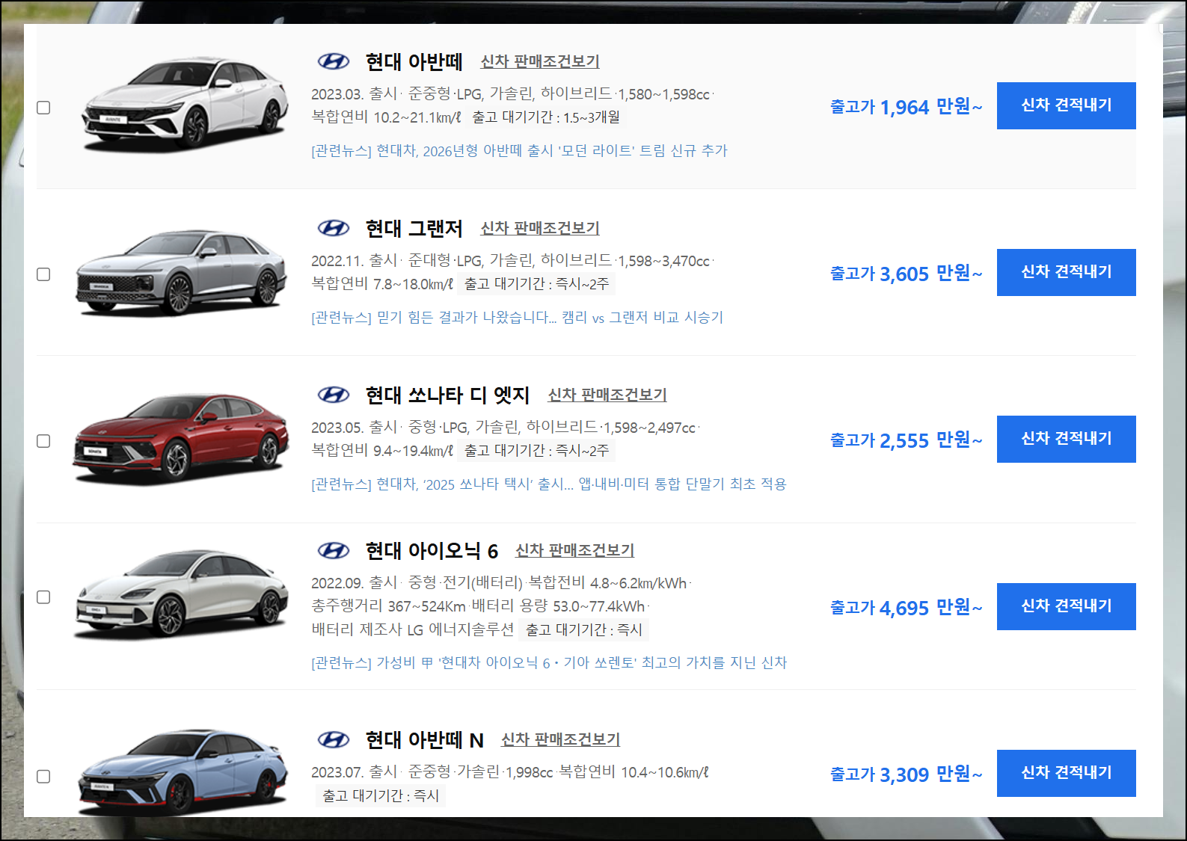Open the 현대 아반떼 model title

pos(414,61)
